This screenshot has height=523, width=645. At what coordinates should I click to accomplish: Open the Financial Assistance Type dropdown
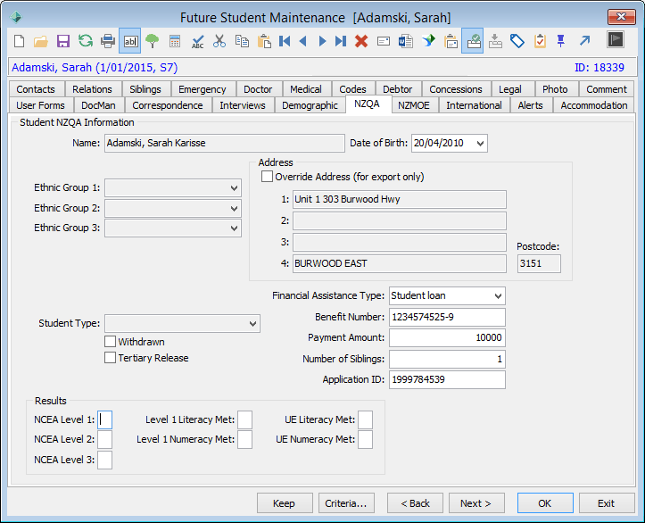498,295
